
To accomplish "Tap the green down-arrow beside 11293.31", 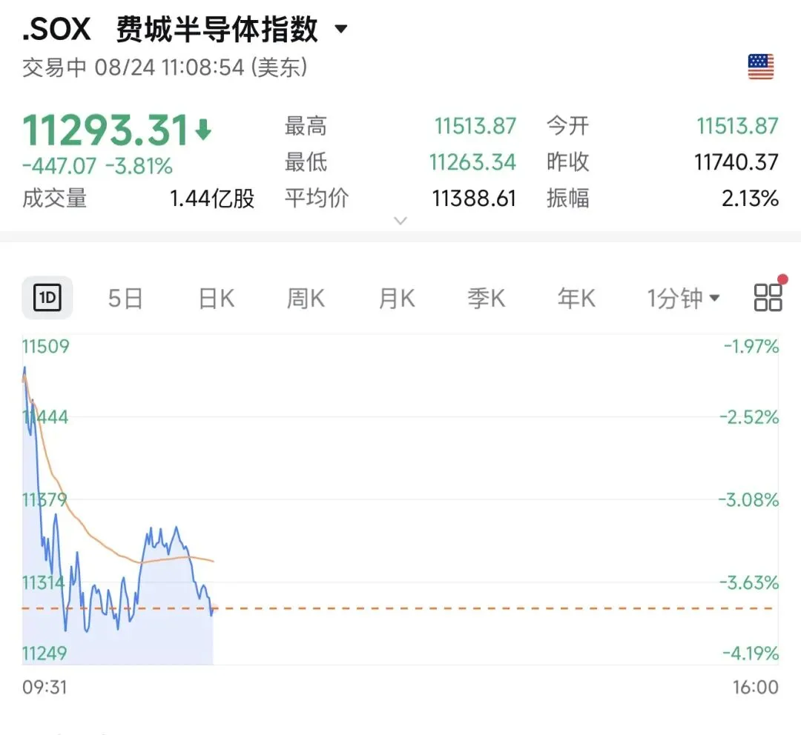I will (203, 130).
